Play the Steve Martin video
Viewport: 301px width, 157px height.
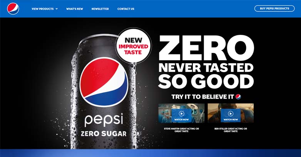click(x=181, y=114)
